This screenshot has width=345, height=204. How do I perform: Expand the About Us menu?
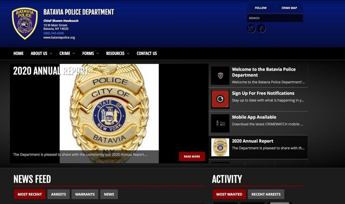coord(39,53)
